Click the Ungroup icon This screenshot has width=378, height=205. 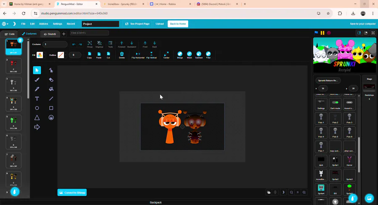tap(99, 44)
